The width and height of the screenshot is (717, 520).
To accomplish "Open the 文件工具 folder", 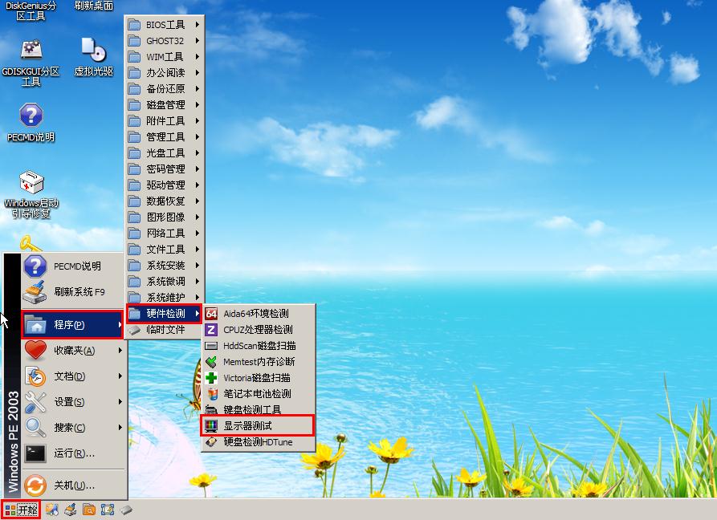I will (x=164, y=249).
